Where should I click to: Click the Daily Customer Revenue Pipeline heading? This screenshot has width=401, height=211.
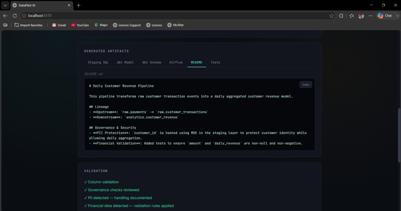click(x=121, y=86)
